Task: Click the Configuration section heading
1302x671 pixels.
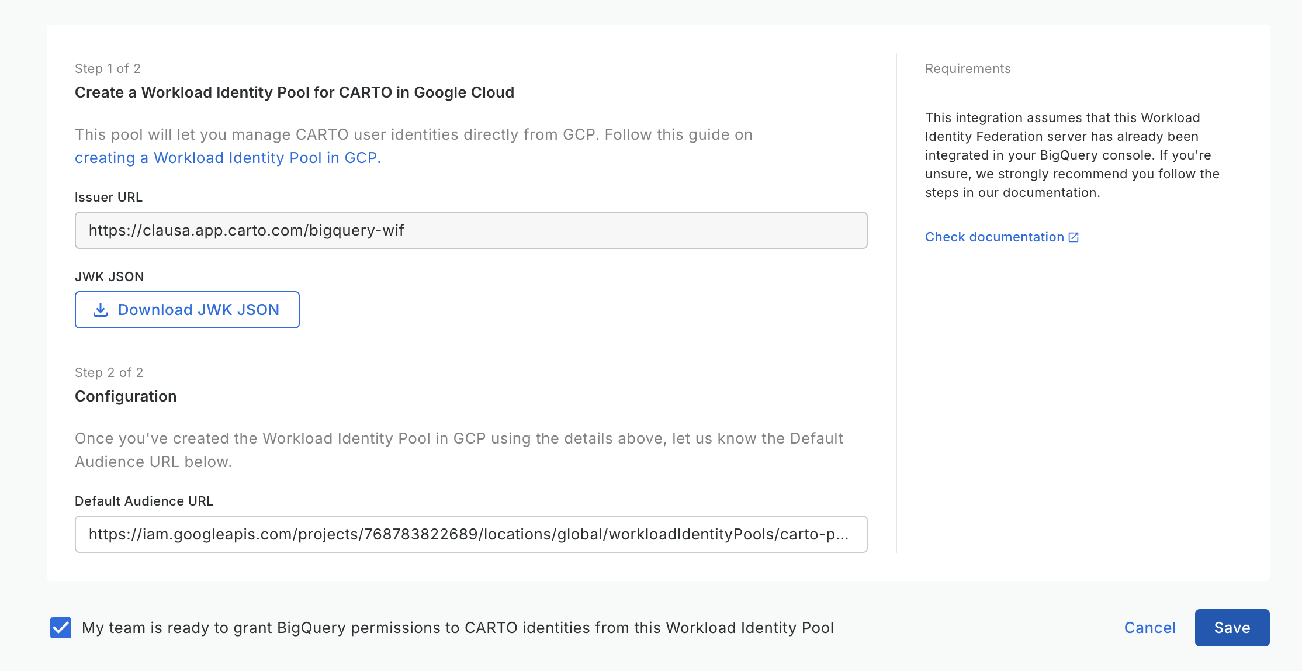Action: tap(126, 396)
